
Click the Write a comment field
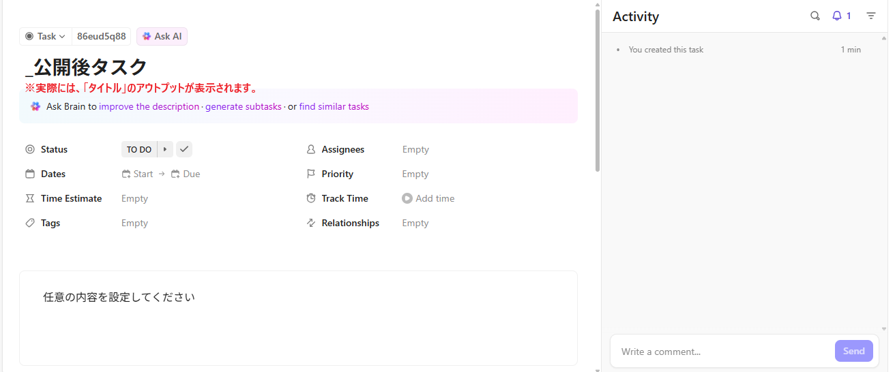(723, 352)
